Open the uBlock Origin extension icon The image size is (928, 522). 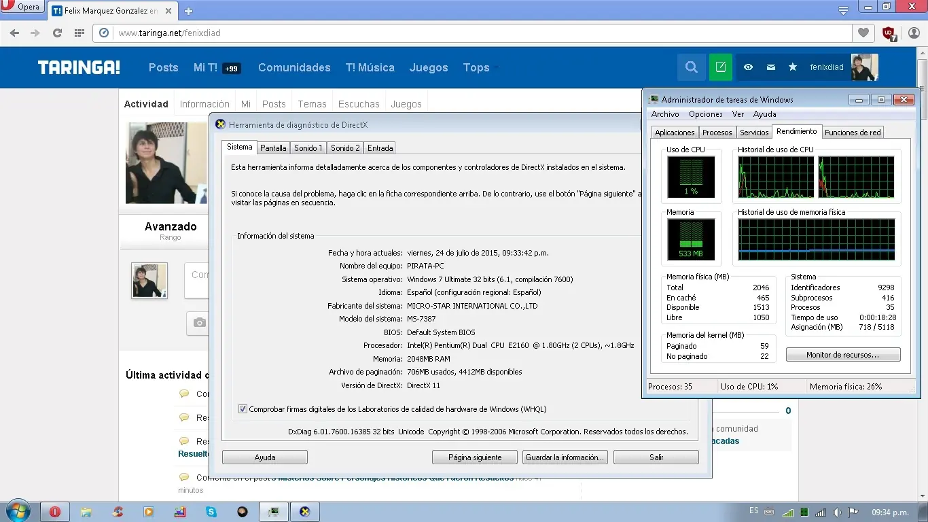(x=889, y=33)
